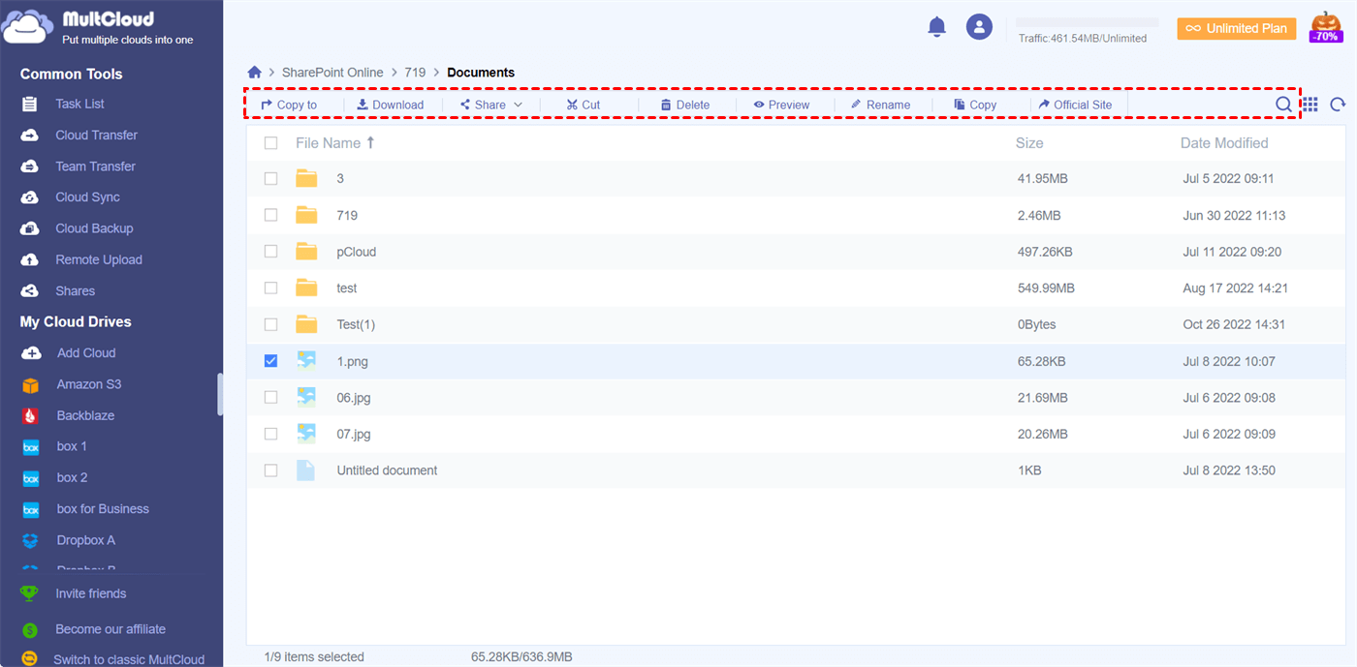Select the 07.jpg file name
This screenshot has height=667, width=1357.
(354, 434)
